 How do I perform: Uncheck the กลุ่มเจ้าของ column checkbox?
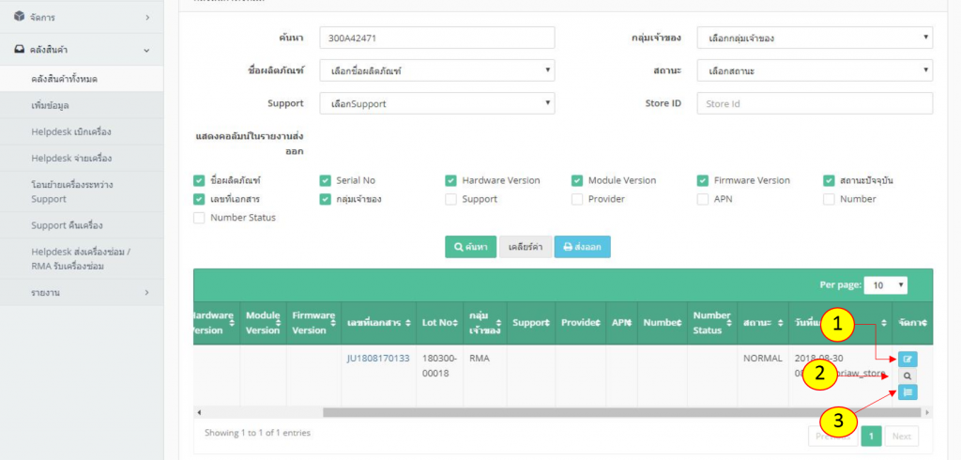pos(325,199)
